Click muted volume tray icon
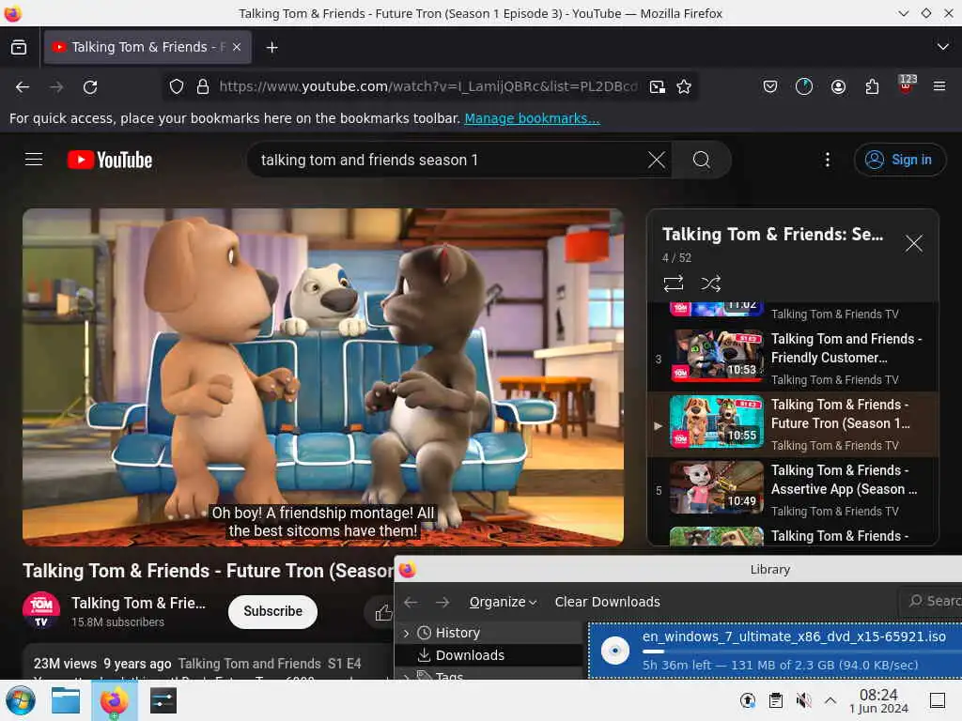 803,700
